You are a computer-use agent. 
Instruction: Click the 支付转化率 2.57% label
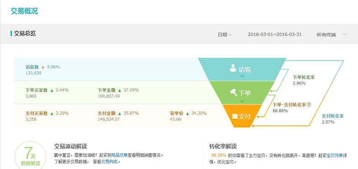[x=333, y=119]
